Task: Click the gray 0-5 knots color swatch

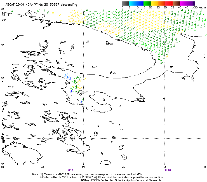Action: pyautogui.click(x=125, y=3)
